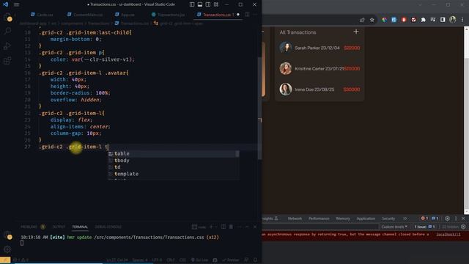The width and height of the screenshot is (469, 264).
Task: Open Manage gear in activity bar
Action: click(7, 249)
